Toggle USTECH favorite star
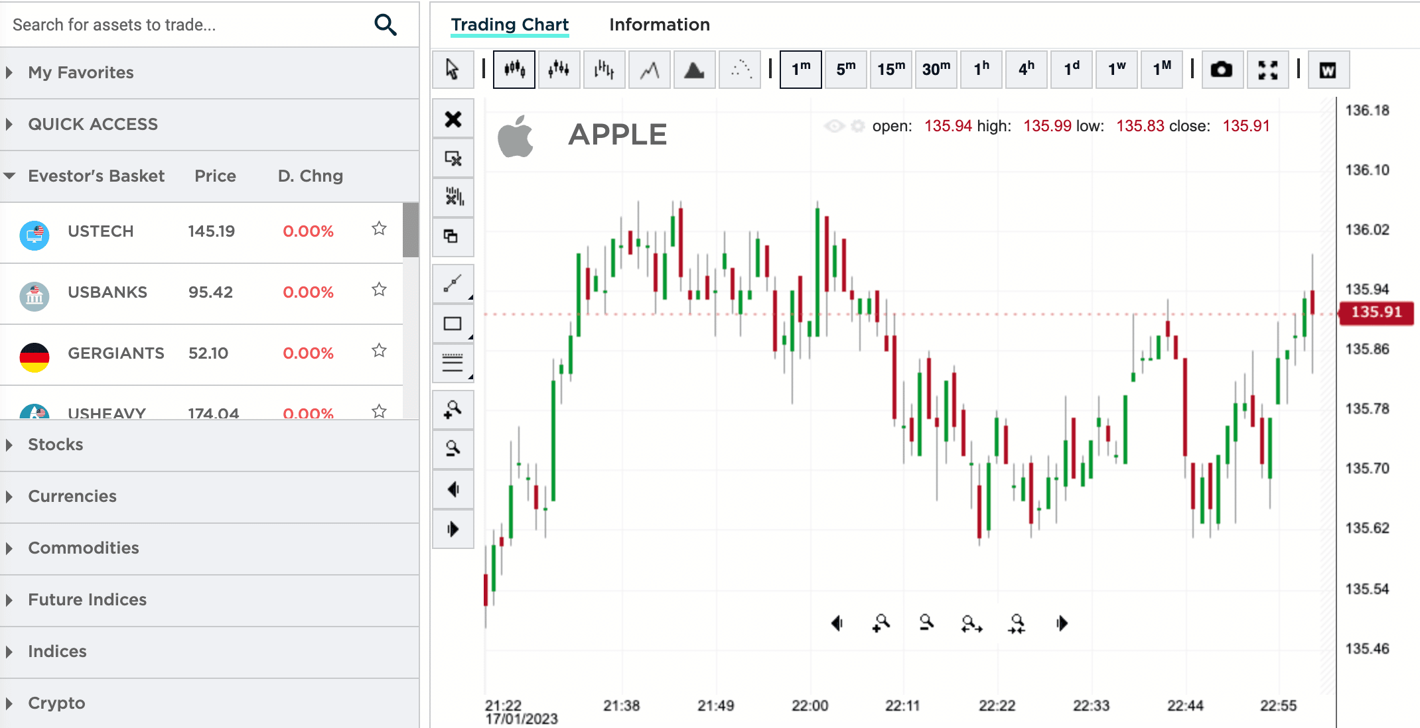The image size is (1420, 728). 379,229
